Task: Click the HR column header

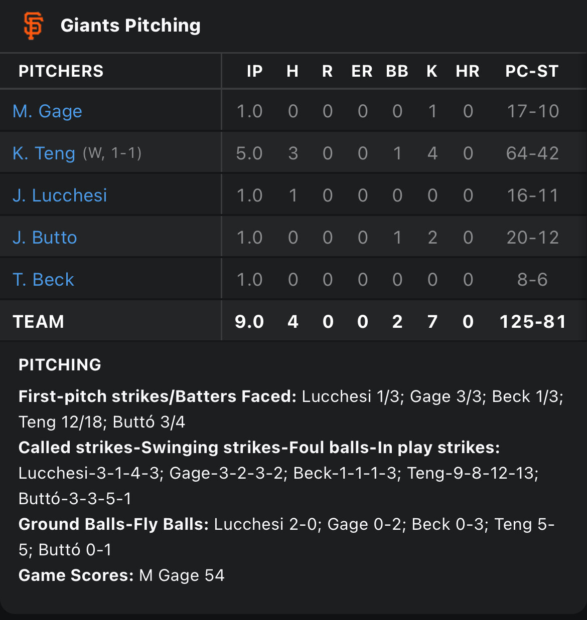Action: tap(468, 71)
